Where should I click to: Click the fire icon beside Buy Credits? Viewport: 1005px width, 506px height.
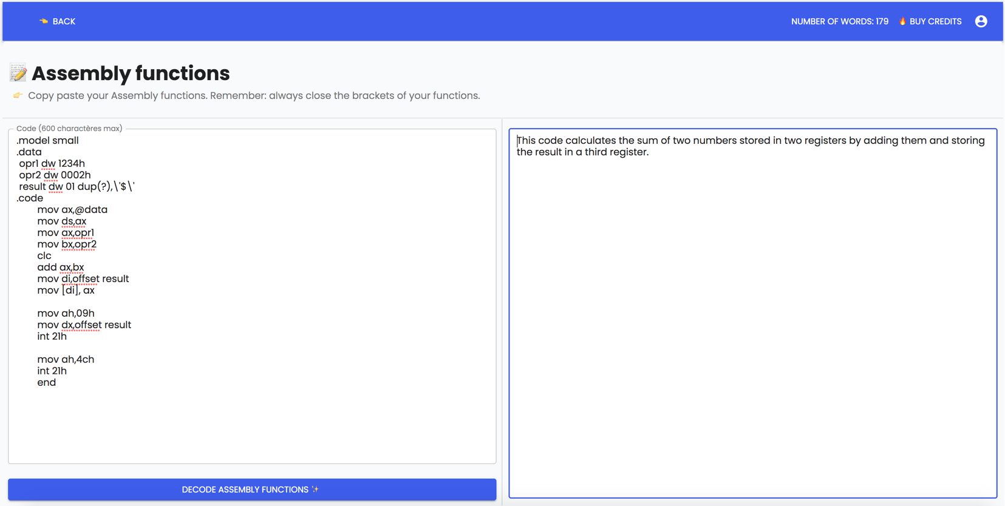tap(902, 21)
